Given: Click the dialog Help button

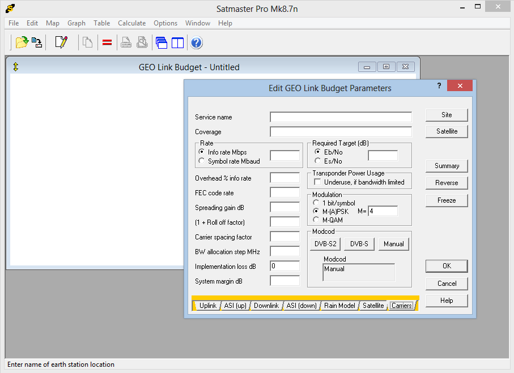Looking at the screenshot, I should pyautogui.click(x=447, y=301).
